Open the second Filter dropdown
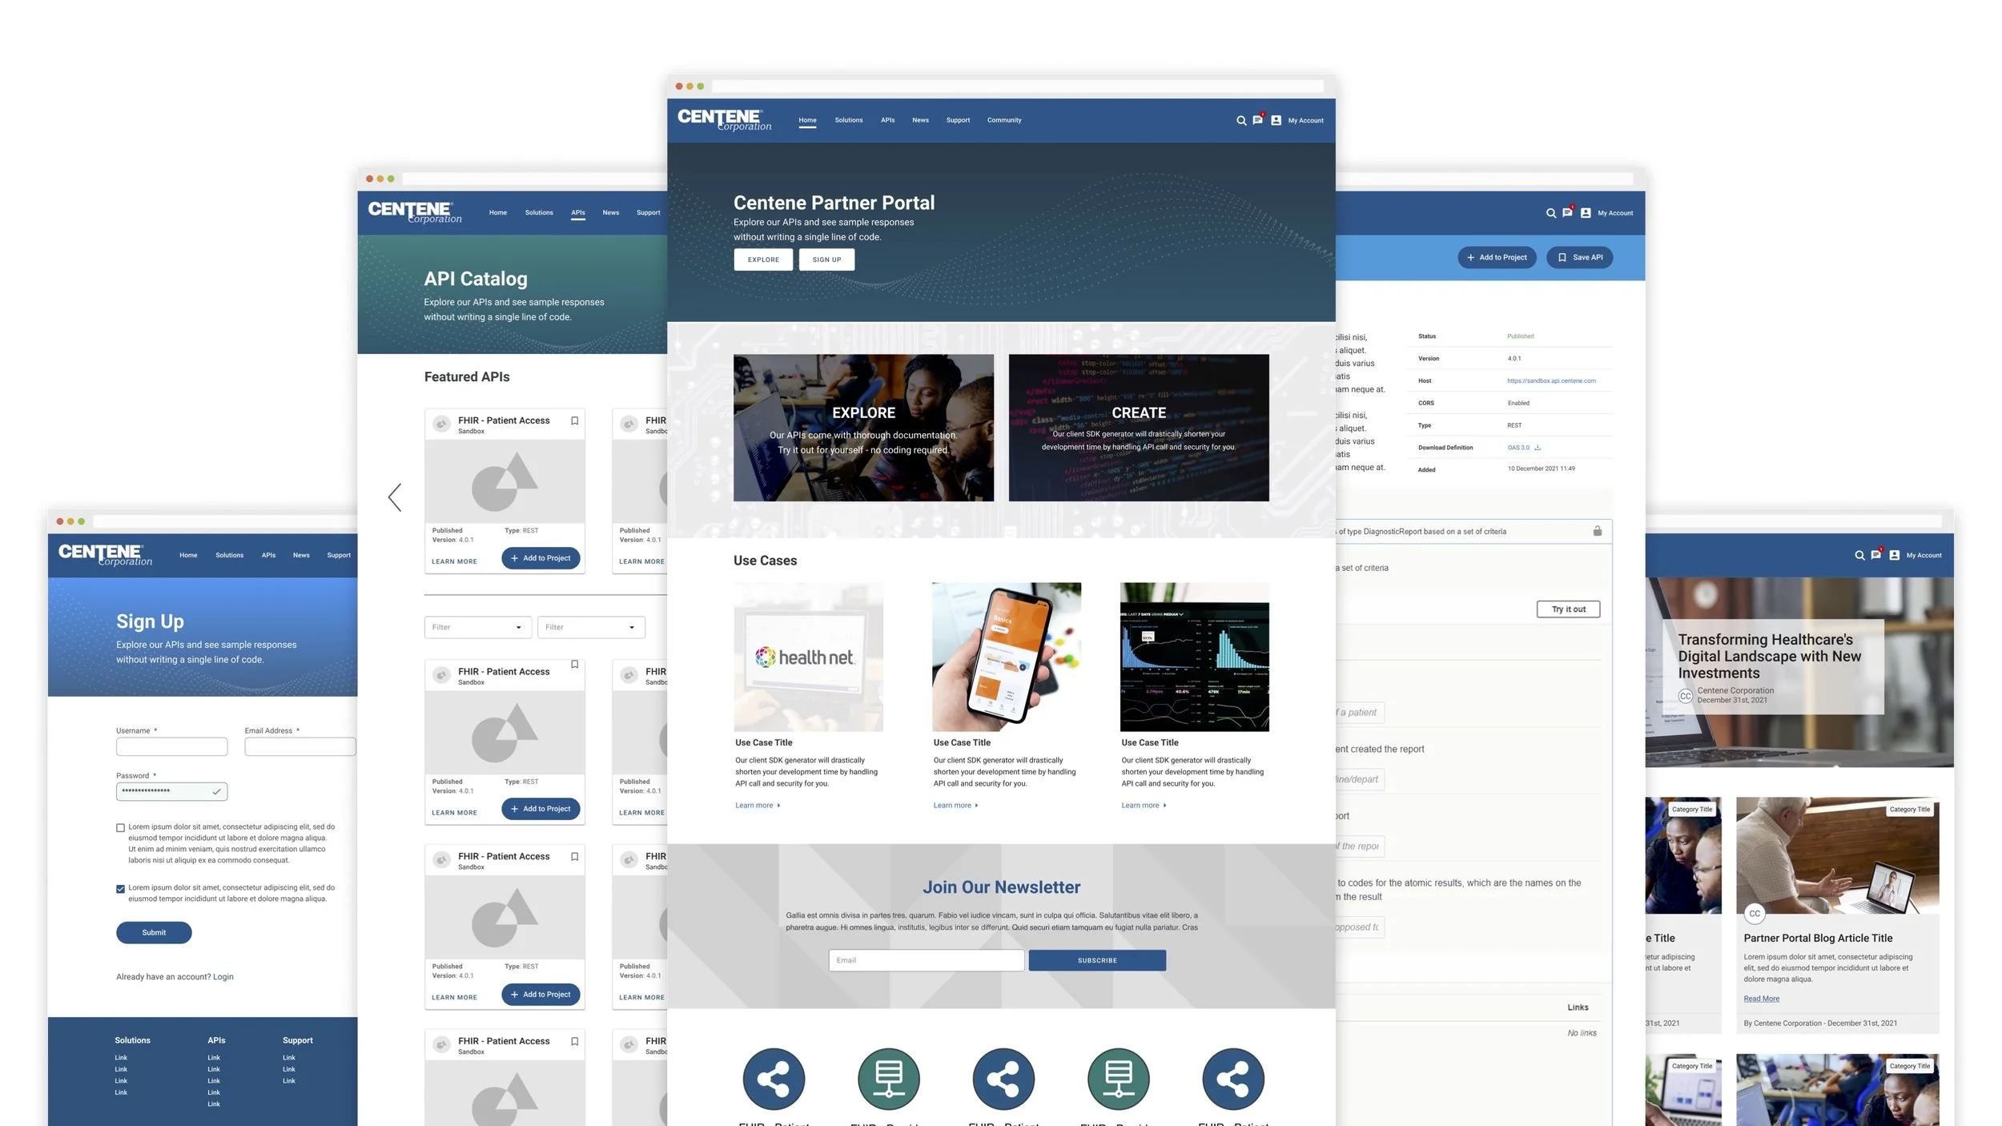Viewport: 2002px width, 1126px height. [590, 627]
